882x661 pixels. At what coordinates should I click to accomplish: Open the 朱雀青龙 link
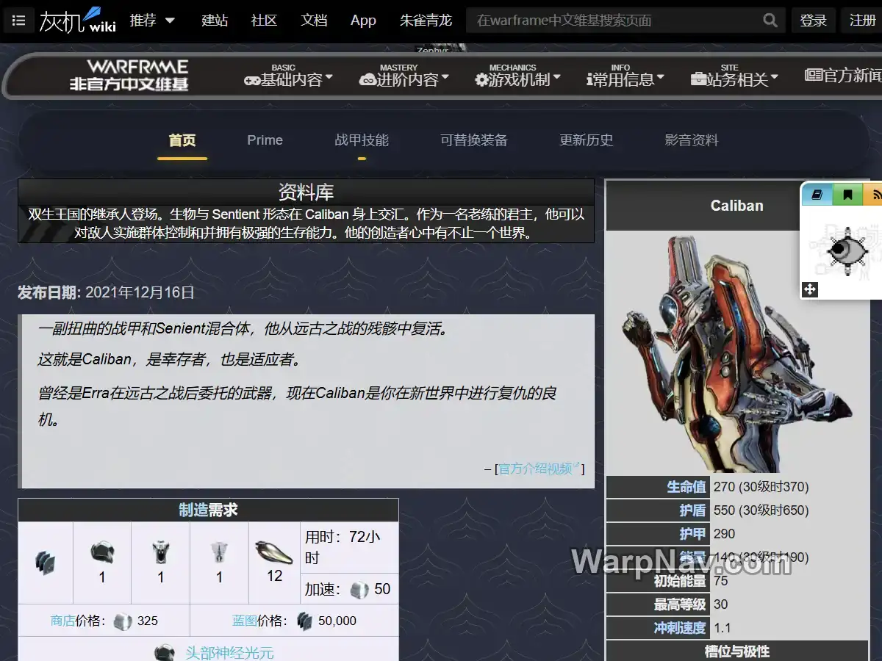(x=426, y=21)
